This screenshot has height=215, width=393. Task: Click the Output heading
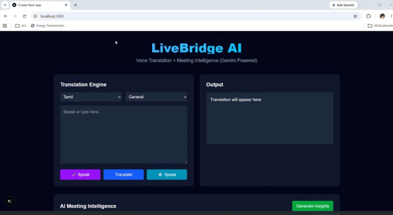(x=215, y=84)
